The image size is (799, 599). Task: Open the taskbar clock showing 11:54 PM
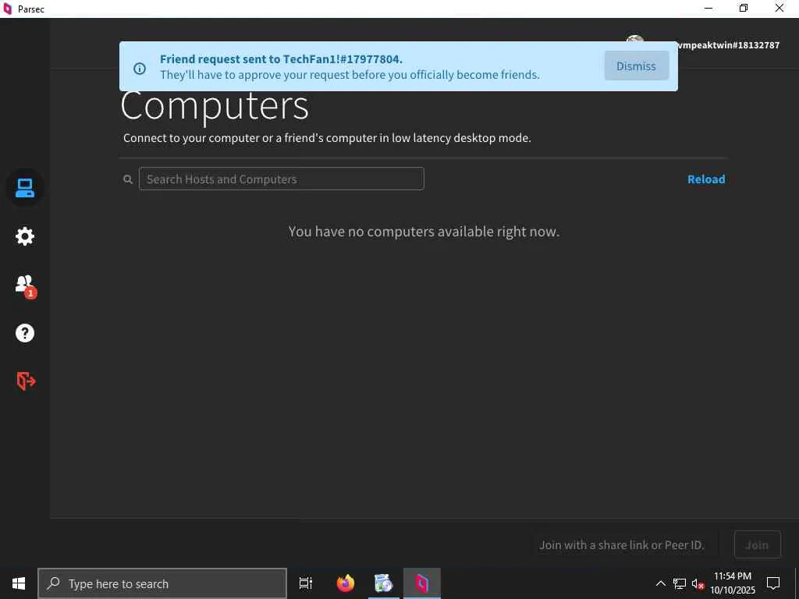(x=732, y=583)
